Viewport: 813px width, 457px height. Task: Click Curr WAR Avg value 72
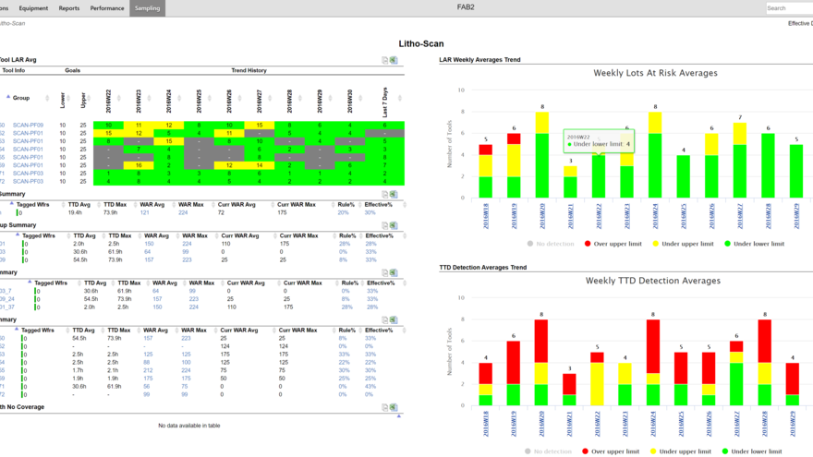(x=221, y=212)
